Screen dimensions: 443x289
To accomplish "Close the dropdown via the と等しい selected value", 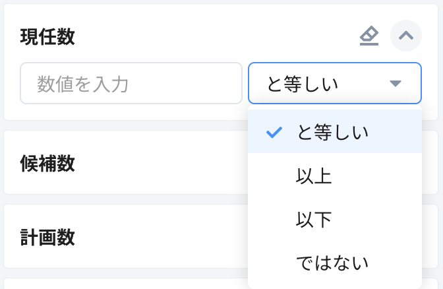I will (x=303, y=84).
